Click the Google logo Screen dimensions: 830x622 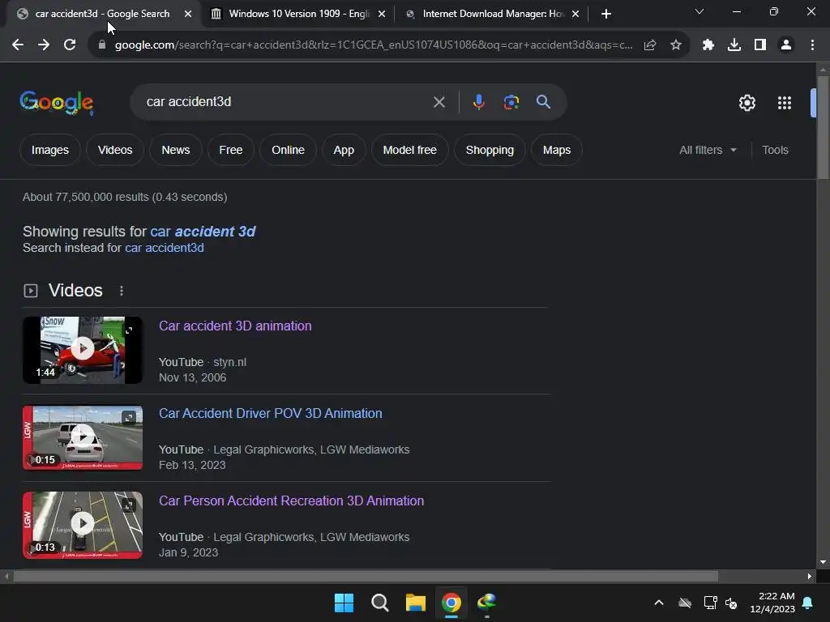(57, 102)
